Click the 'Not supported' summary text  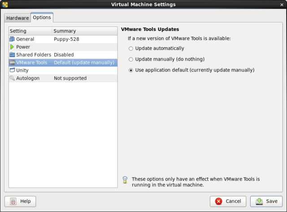70,78
